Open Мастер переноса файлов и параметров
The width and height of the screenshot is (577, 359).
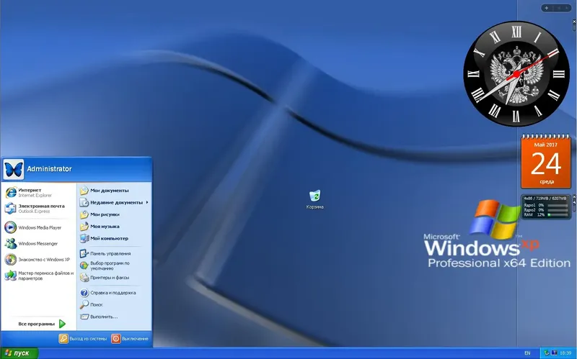(39, 276)
